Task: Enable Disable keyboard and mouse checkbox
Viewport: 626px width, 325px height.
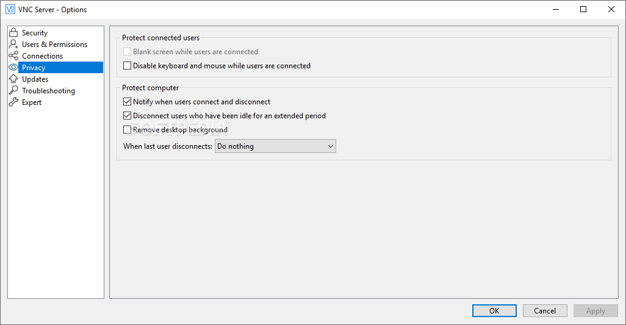Action: point(127,65)
